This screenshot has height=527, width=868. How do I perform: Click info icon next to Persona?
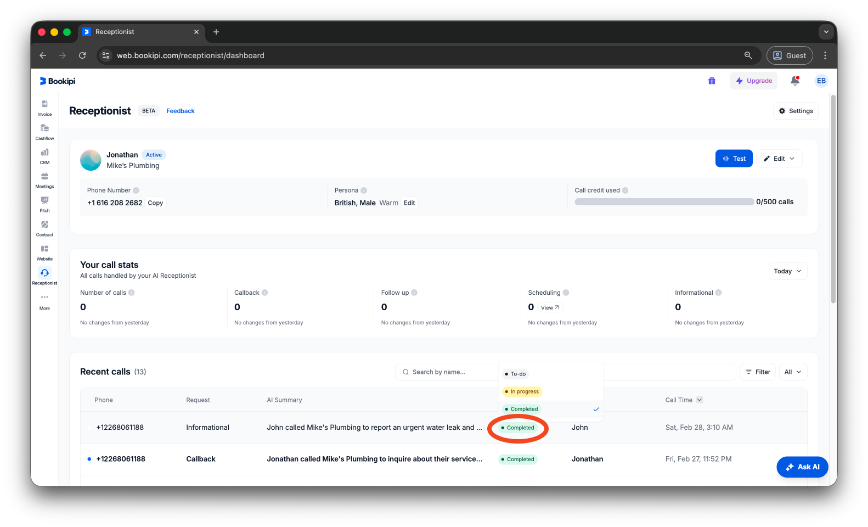pyautogui.click(x=364, y=190)
